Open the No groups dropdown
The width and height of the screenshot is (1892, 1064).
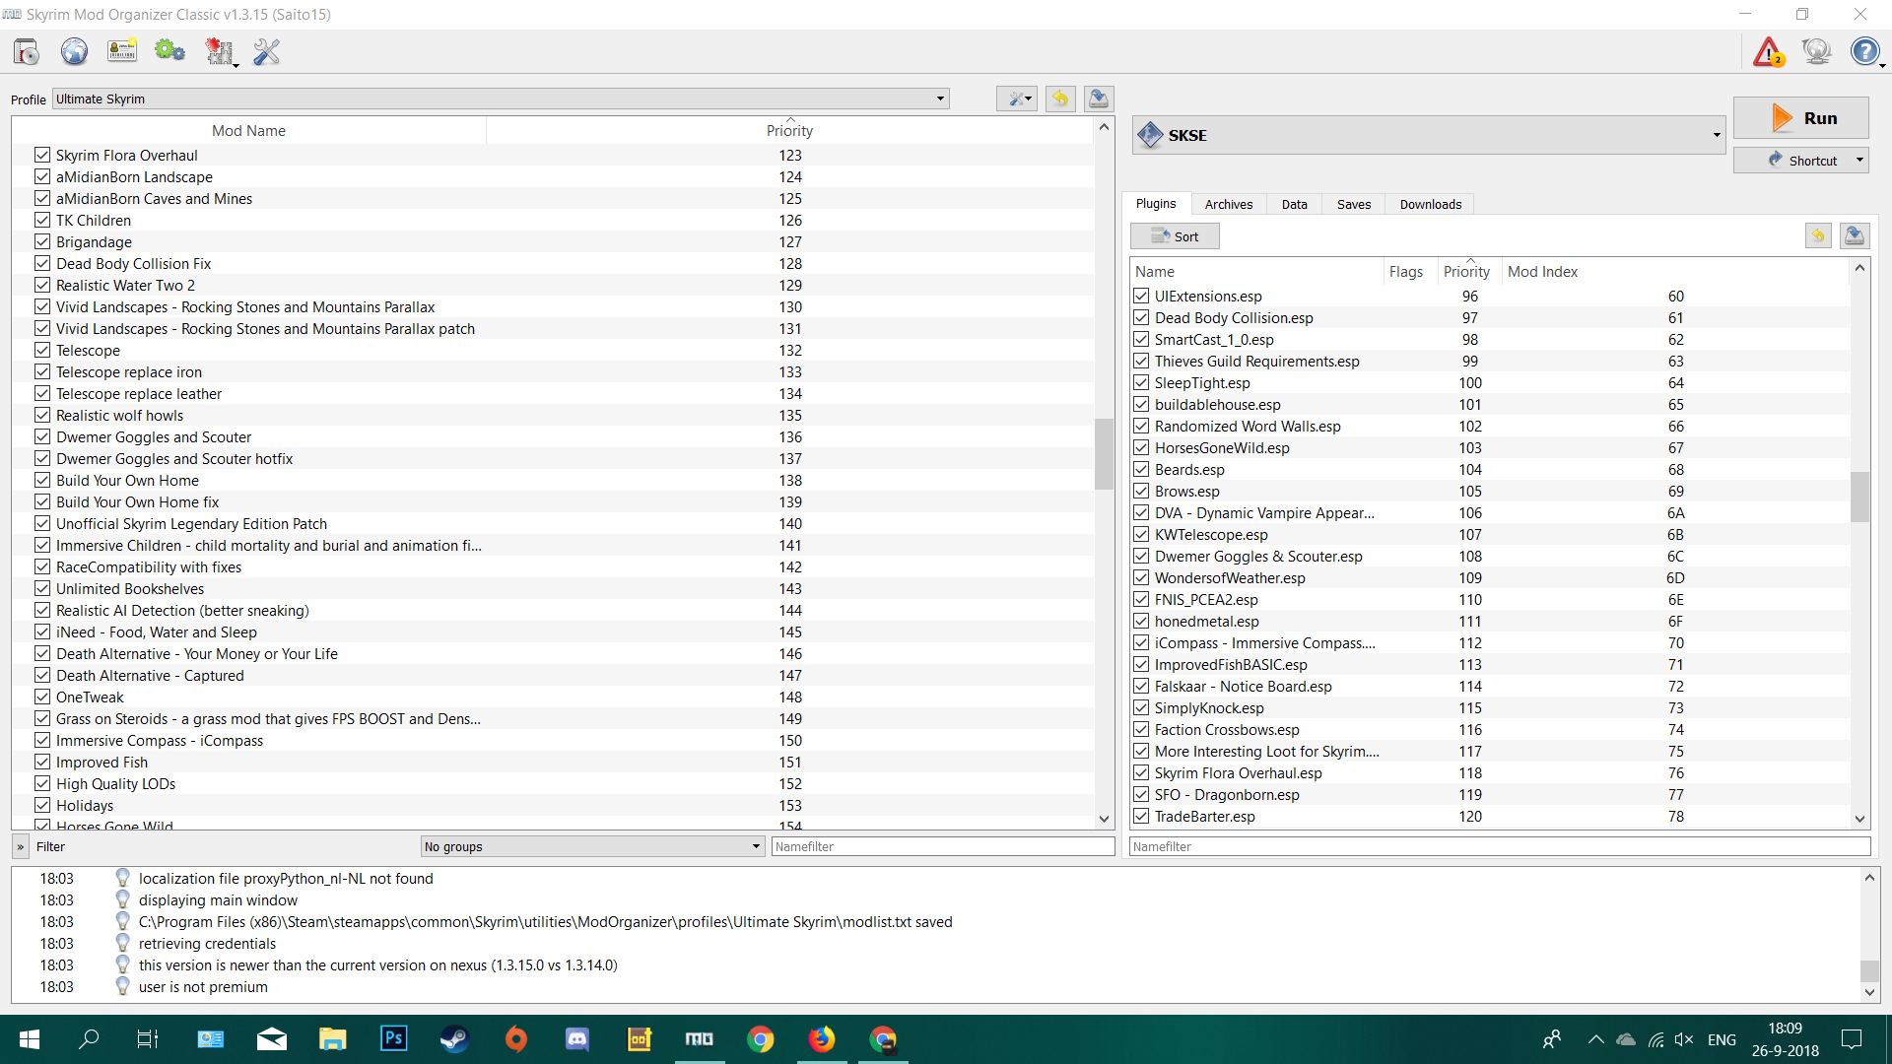pyautogui.click(x=593, y=846)
